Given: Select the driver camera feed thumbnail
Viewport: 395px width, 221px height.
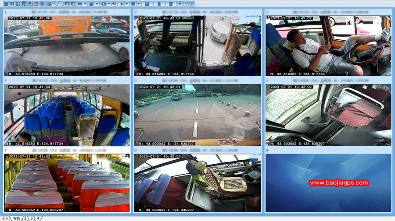Looking at the screenshot, I should click(328, 46).
